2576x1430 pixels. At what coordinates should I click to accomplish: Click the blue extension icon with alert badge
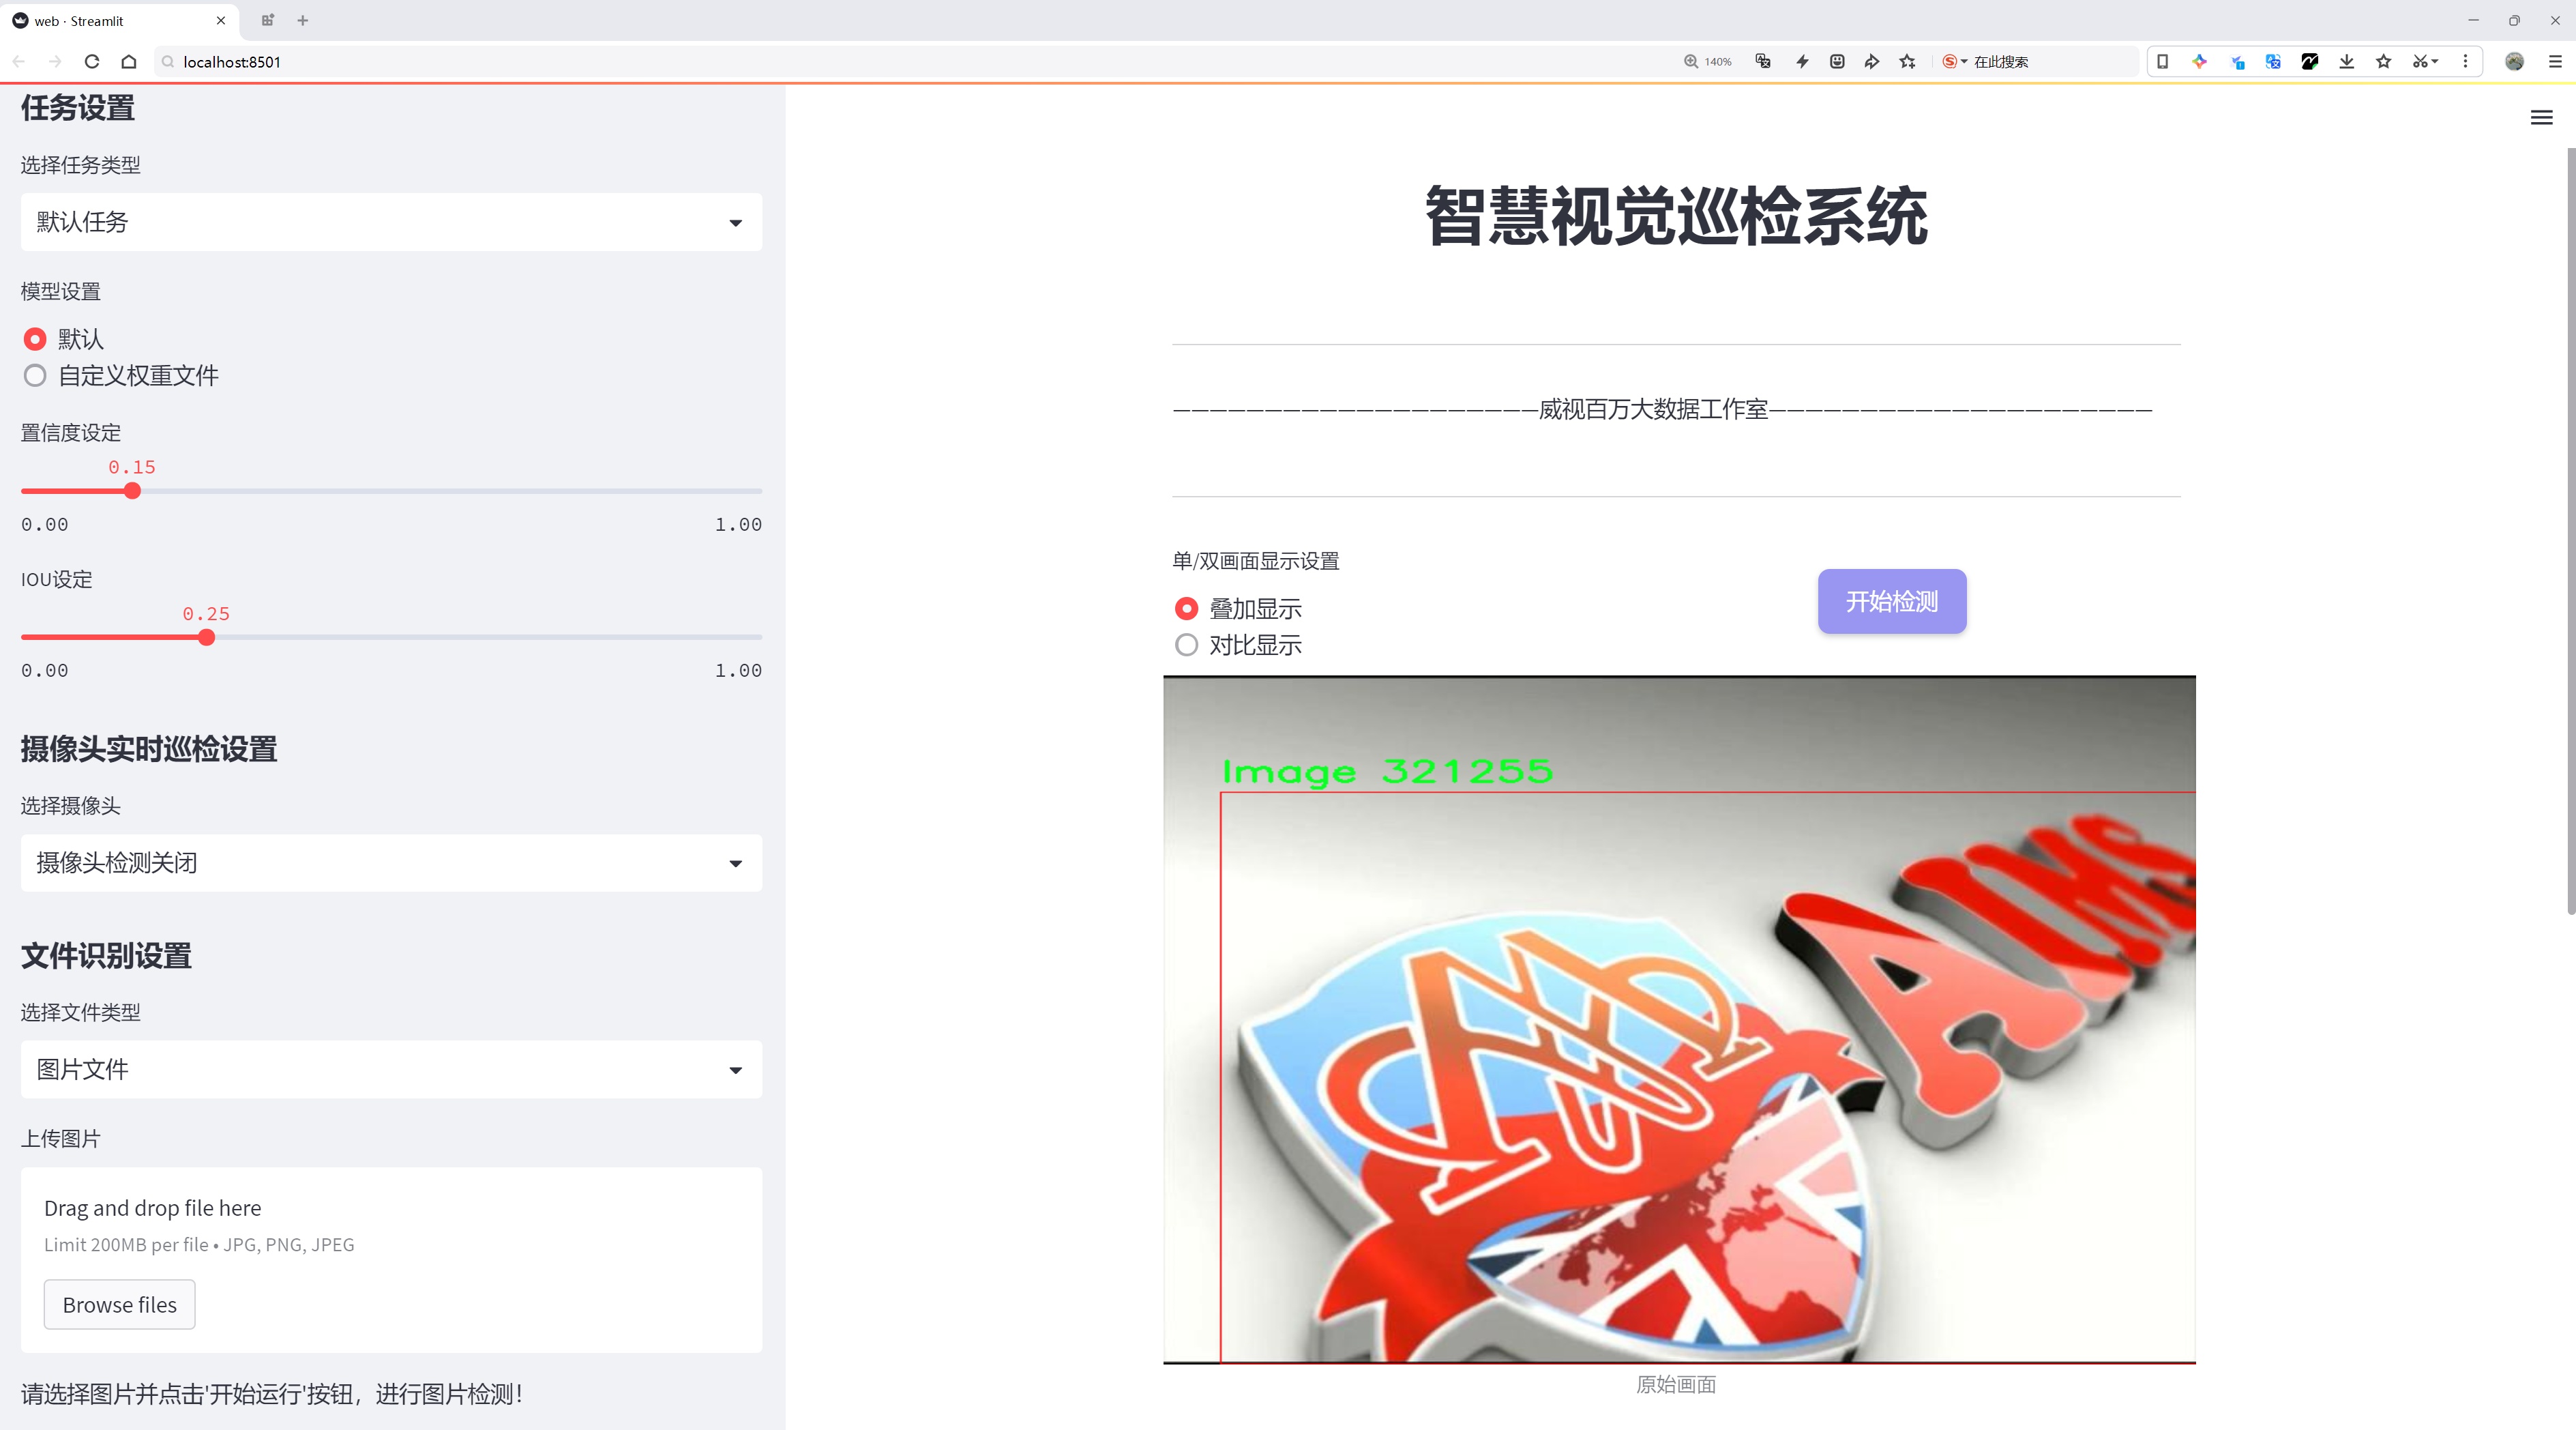(2237, 62)
